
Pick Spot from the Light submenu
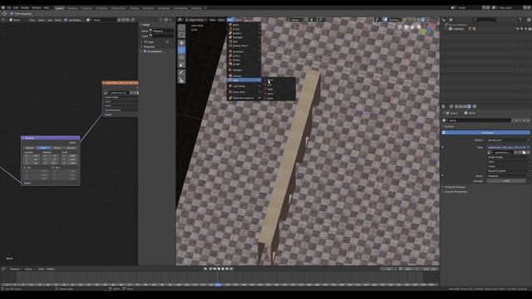[278, 89]
